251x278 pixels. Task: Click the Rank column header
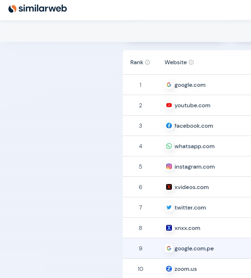(137, 62)
